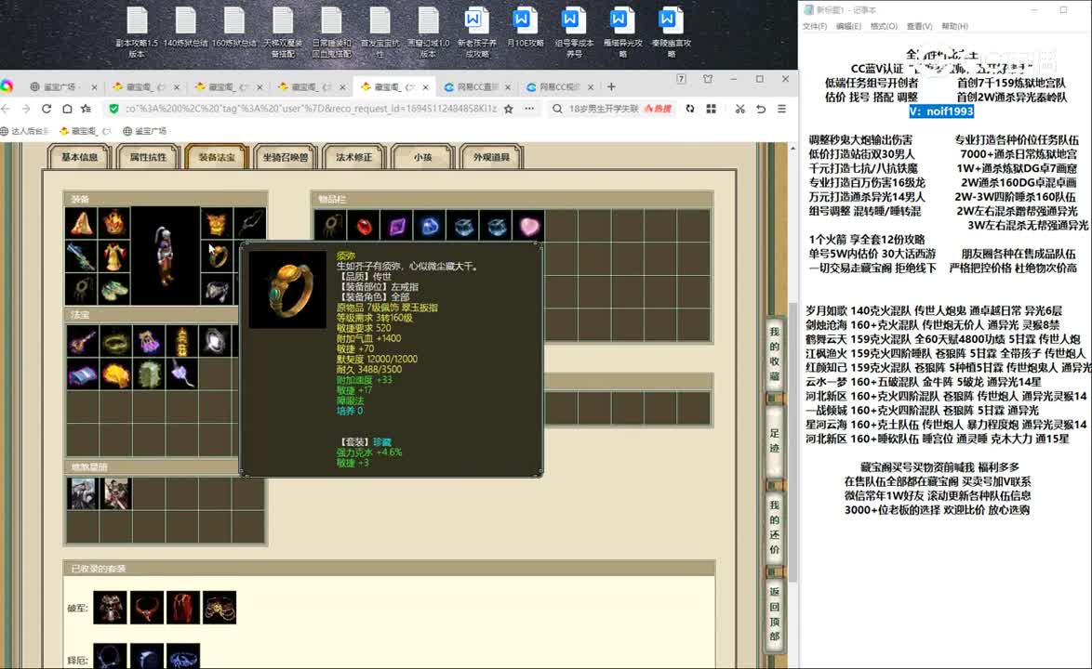The height and width of the screenshot is (669, 1092).
Task: Go to the browser home page
Action: 67,109
